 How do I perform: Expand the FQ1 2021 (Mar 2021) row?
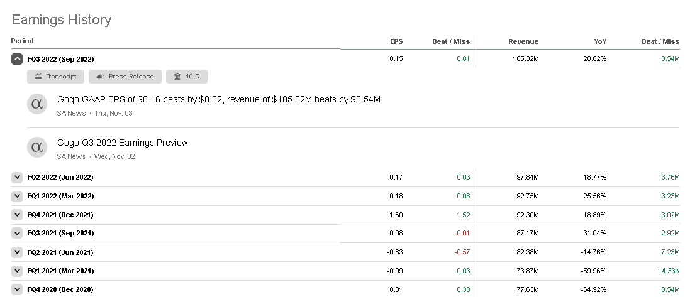coord(17,271)
